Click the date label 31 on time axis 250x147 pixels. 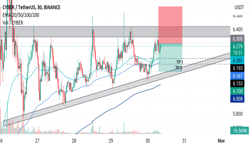pyautogui.click(x=184, y=141)
